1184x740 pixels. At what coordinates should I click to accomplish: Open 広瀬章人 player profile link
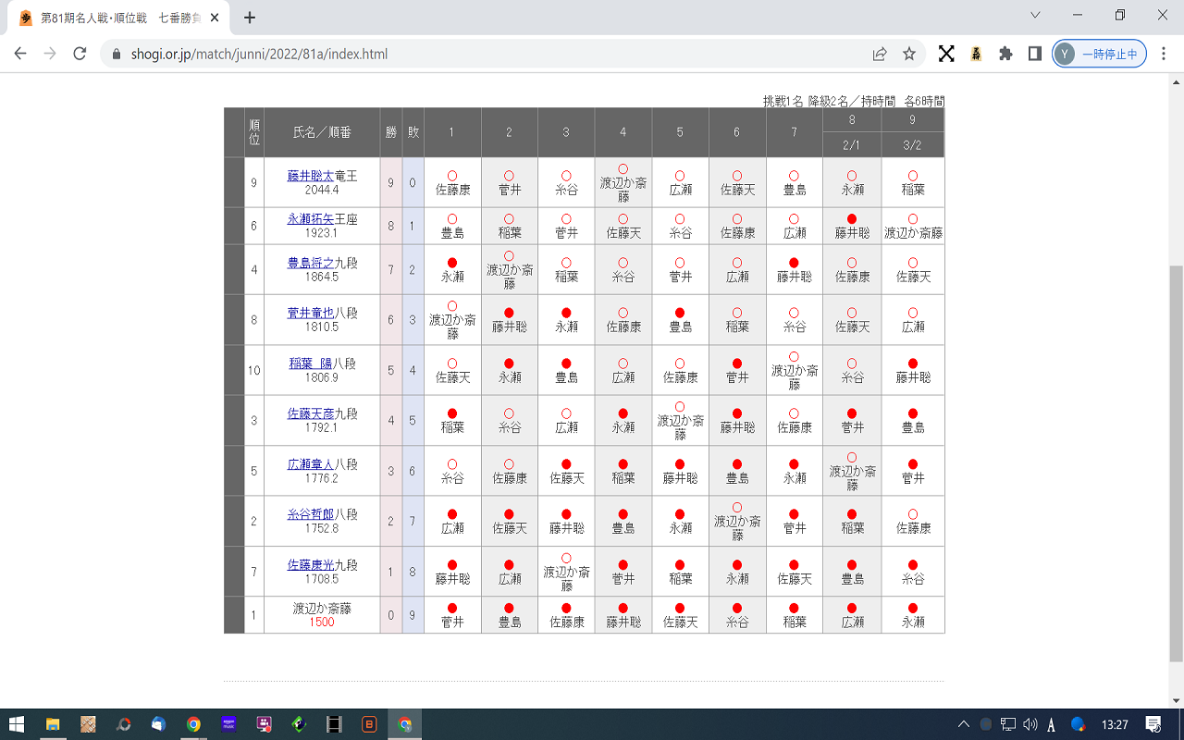pos(310,465)
